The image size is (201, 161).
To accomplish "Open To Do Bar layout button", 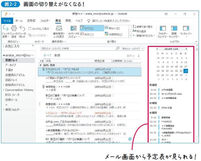I will click(x=186, y=31).
